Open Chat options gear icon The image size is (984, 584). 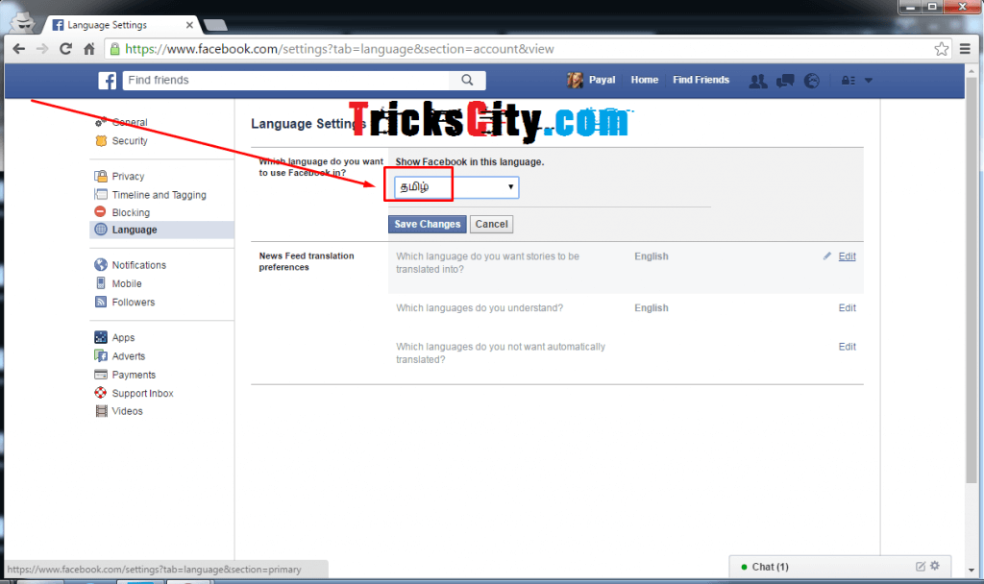point(935,566)
